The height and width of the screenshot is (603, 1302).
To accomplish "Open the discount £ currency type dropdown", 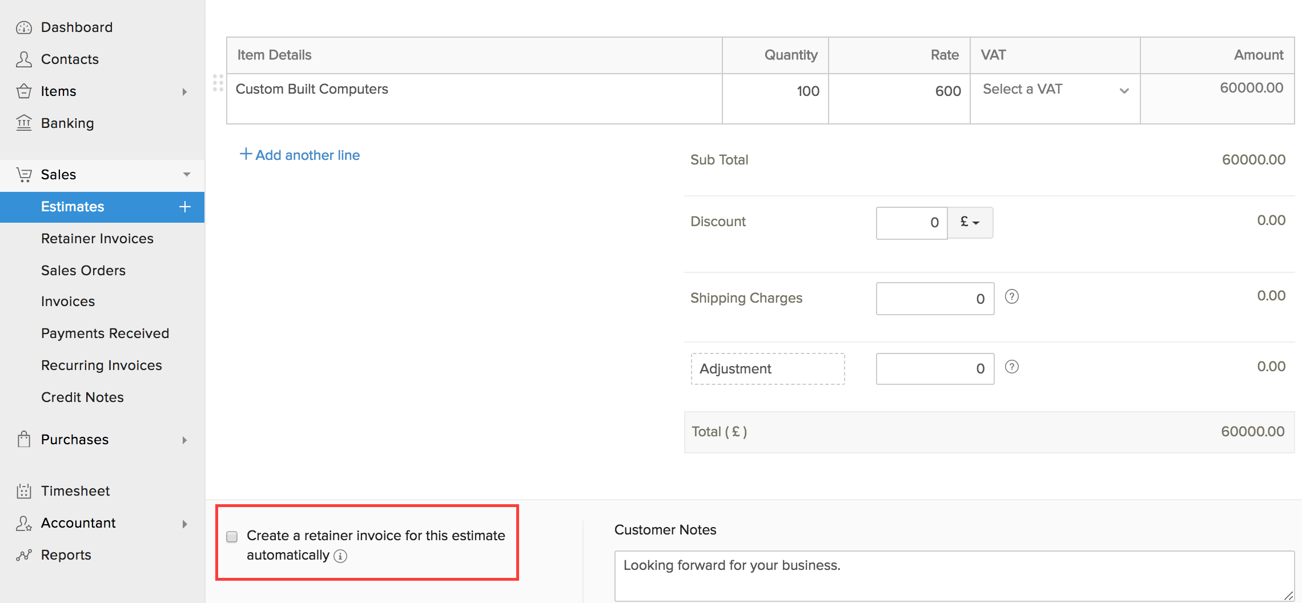I will pyautogui.click(x=970, y=222).
